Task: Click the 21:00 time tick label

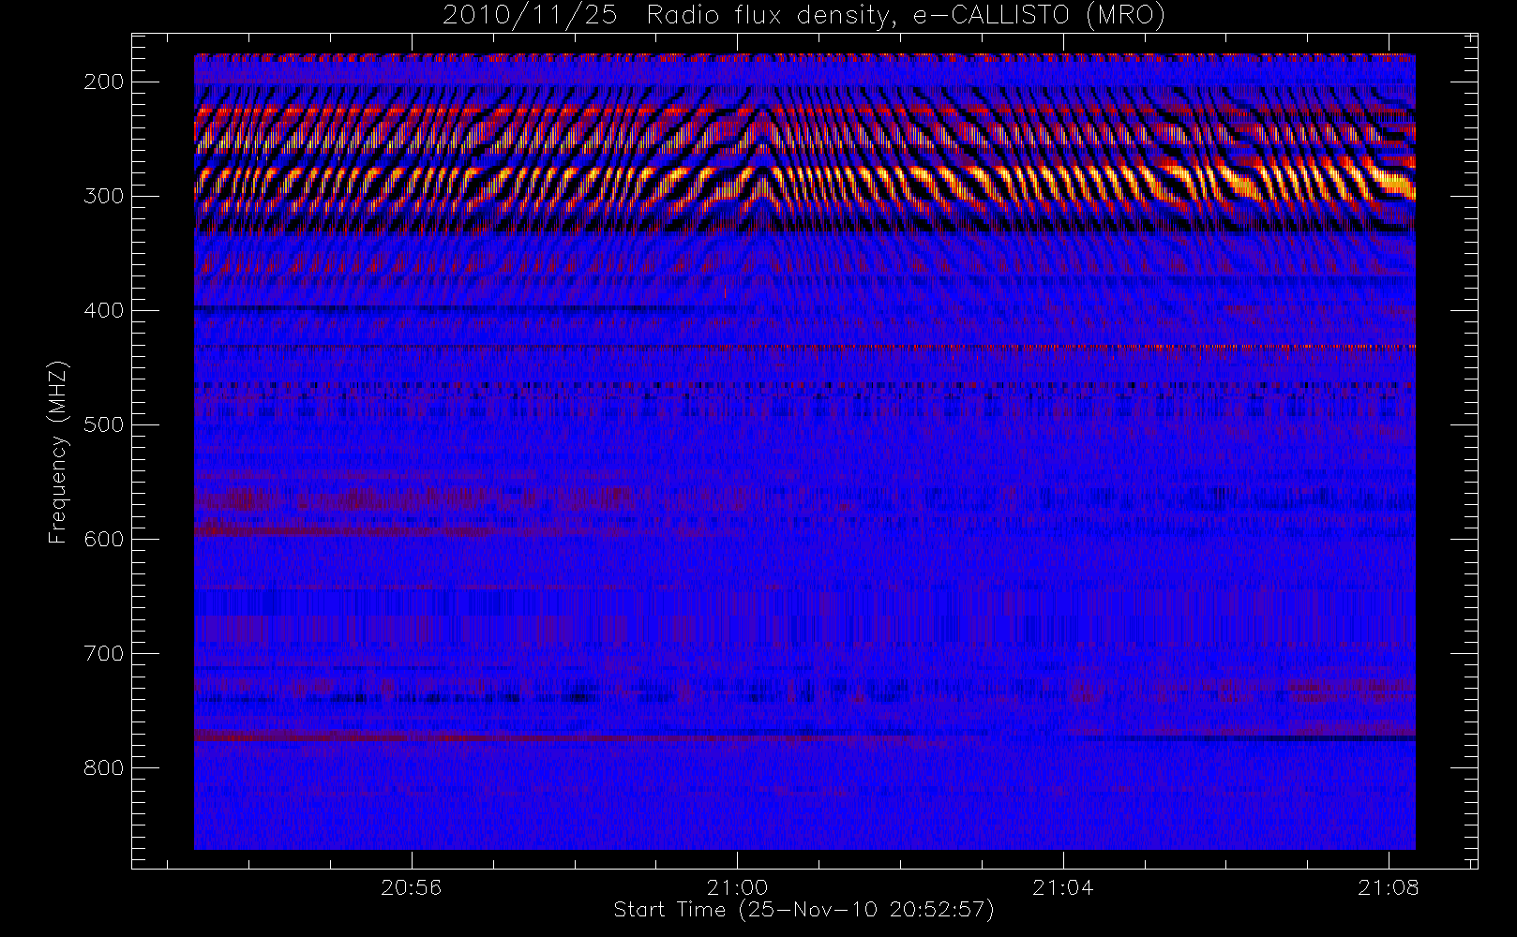Action: 737,887
